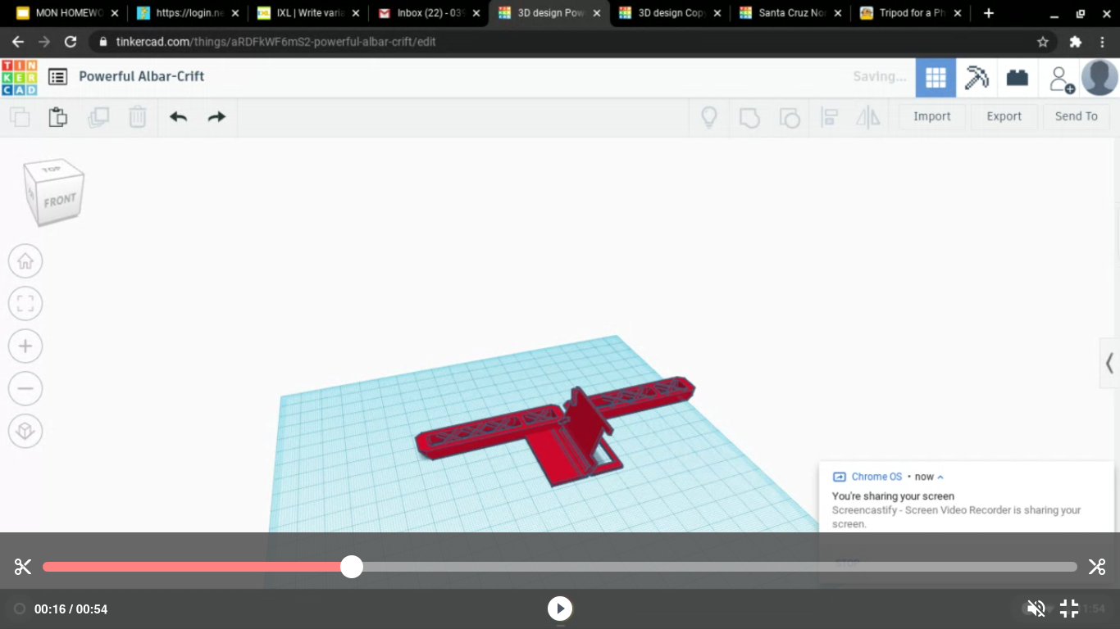The image size is (1120, 629).
Task: Click the Fit all in view icon
Action: pos(25,304)
